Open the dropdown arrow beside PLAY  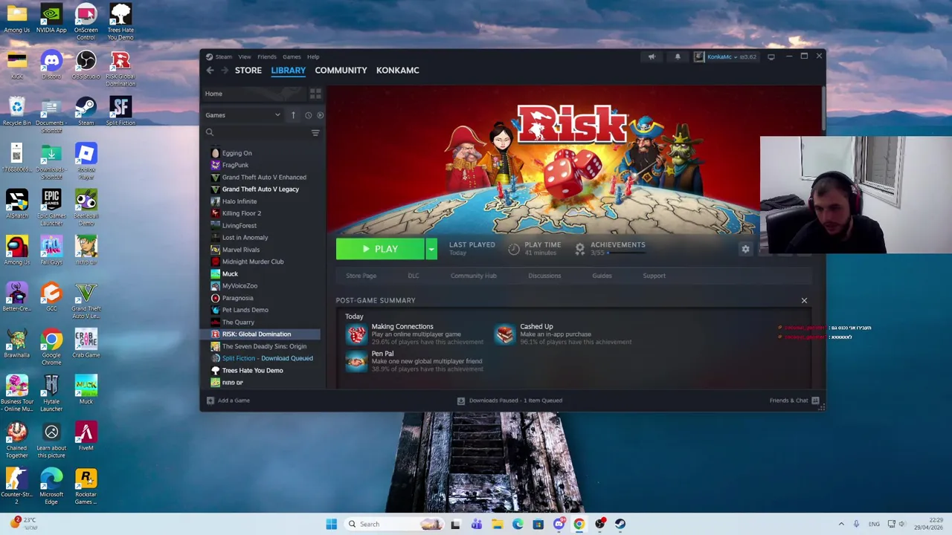431,249
